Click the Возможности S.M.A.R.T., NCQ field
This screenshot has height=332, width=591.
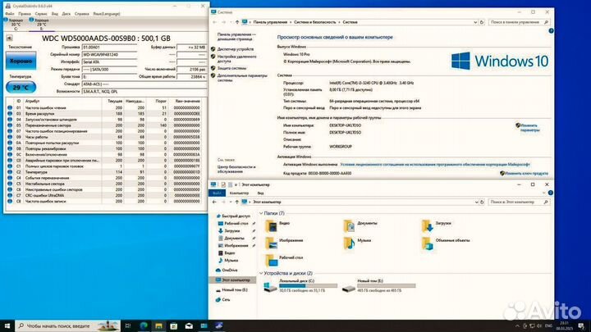pyautogui.click(x=144, y=92)
